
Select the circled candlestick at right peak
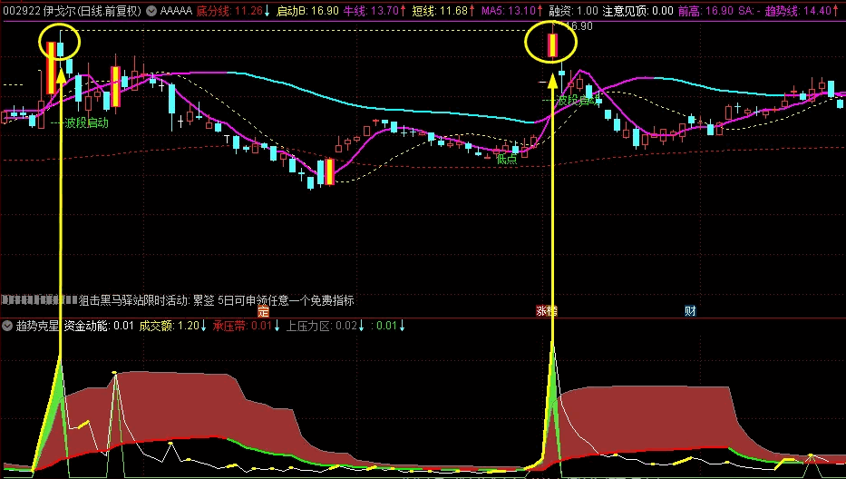pos(551,44)
